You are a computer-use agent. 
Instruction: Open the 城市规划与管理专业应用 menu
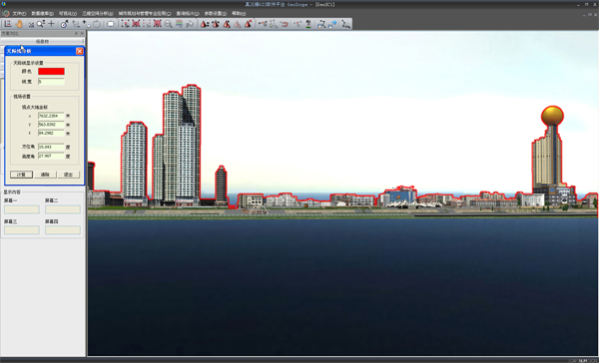145,13
